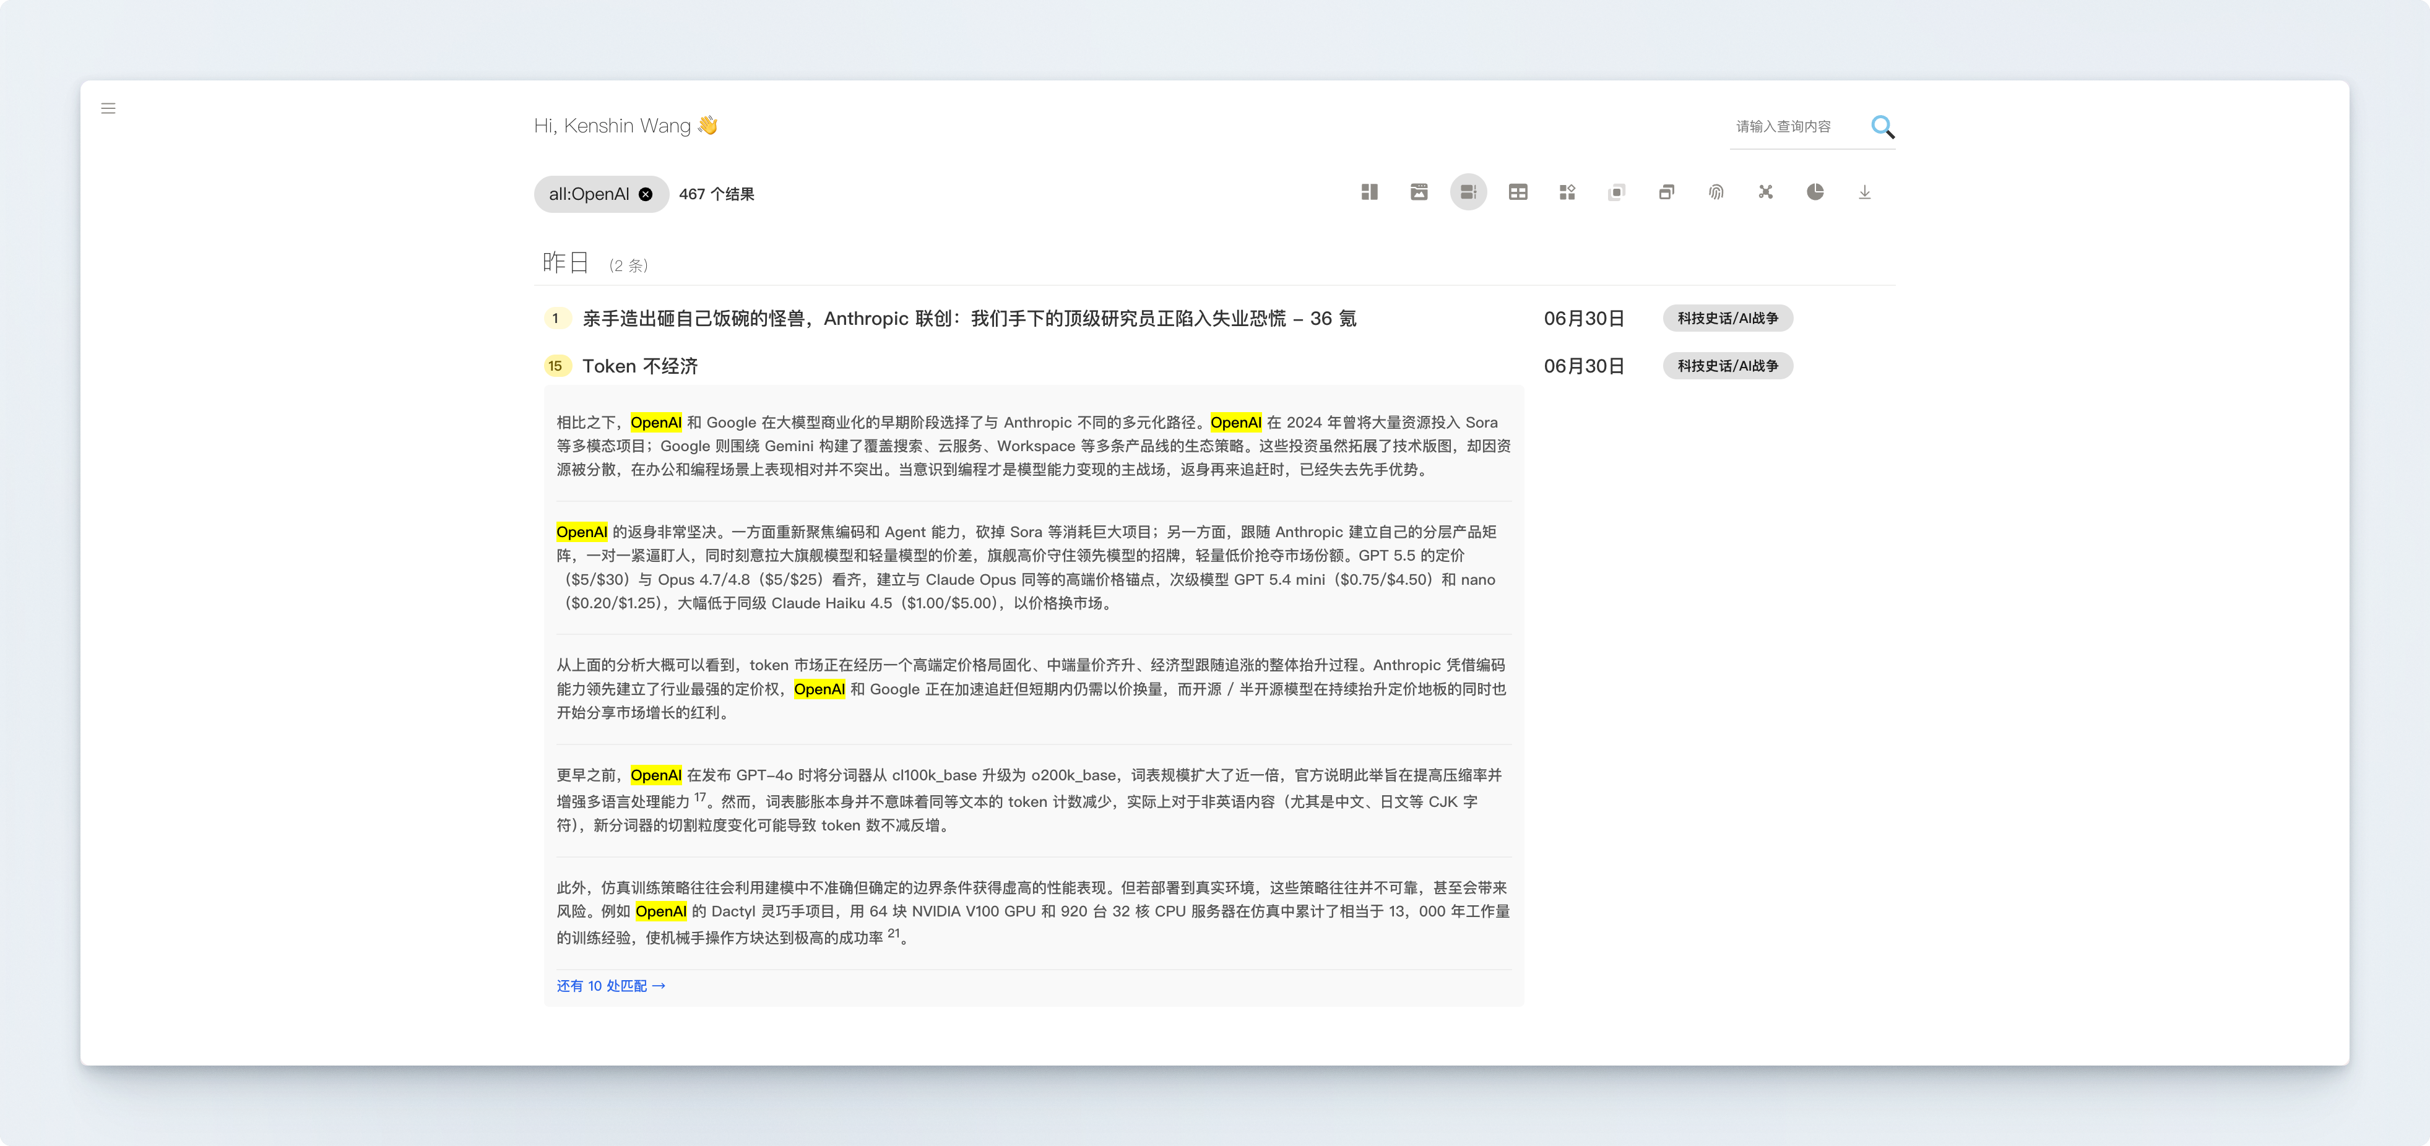Viewport: 2430px width, 1146px height.
Task: Open the hamburger sidebar menu
Action: tap(108, 108)
